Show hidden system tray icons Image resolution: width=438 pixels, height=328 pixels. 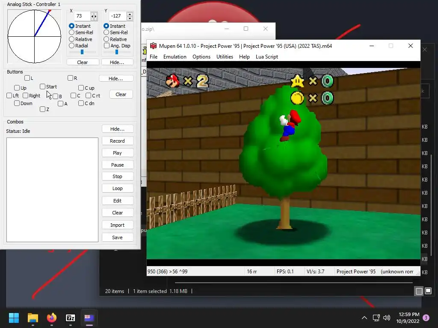click(364, 318)
